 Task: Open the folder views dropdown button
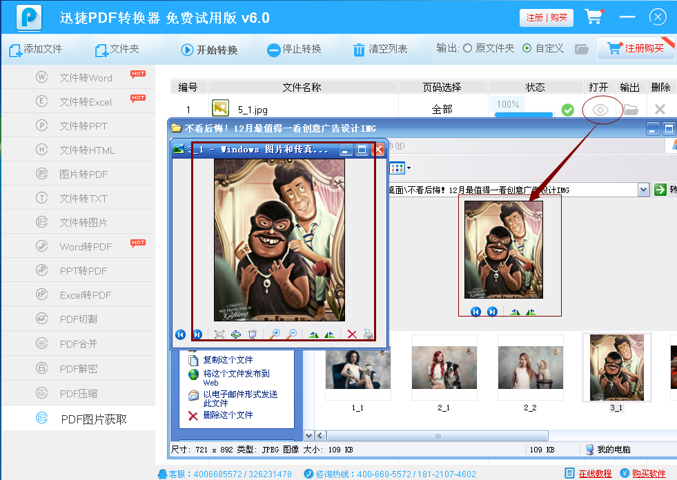(x=400, y=168)
